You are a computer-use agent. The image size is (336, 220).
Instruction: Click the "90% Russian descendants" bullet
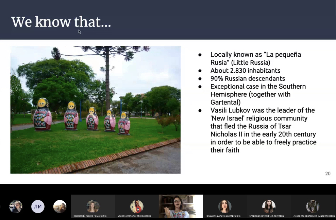click(248, 78)
